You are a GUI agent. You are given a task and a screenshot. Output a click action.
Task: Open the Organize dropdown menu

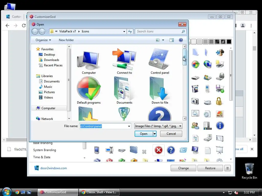pos(43,40)
